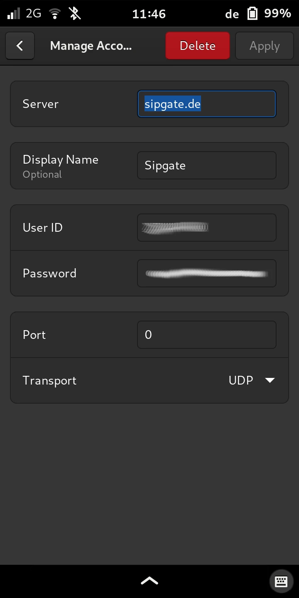Click the Display Name text field
The image size is (299, 598).
(206, 165)
